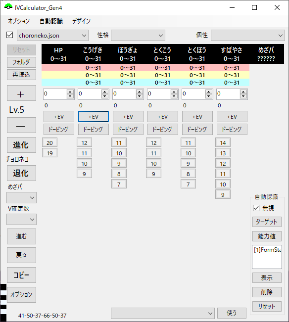Click the focused +EV button under こうげき
This screenshot has height=322, width=289.
pos(94,117)
